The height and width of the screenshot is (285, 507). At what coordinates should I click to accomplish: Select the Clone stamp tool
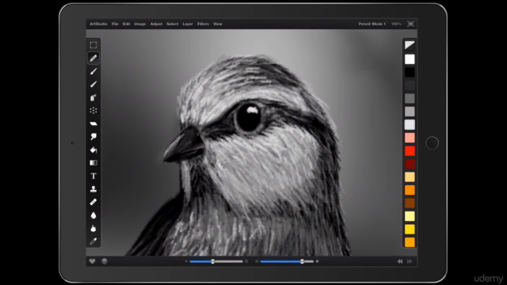pyautogui.click(x=93, y=189)
